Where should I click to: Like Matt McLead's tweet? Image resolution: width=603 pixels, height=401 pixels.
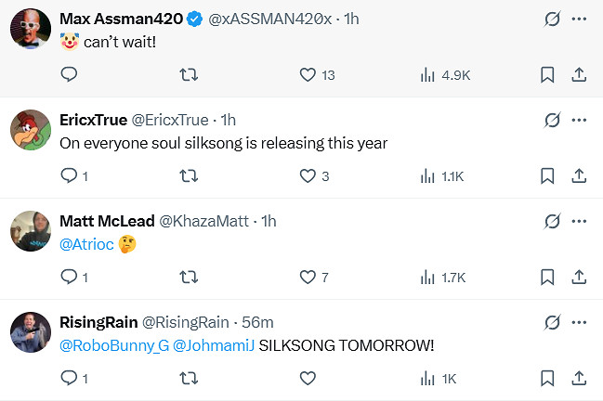click(308, 277)
